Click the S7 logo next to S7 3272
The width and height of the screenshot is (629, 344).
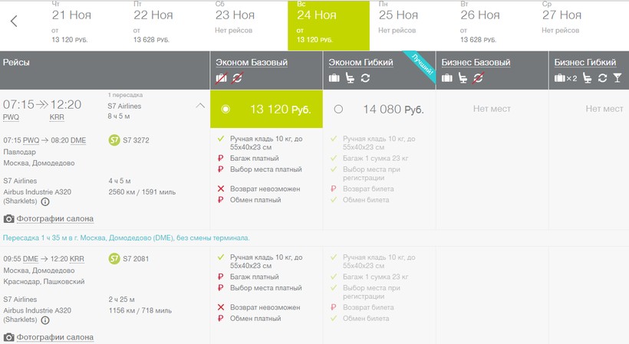point(114,140)
